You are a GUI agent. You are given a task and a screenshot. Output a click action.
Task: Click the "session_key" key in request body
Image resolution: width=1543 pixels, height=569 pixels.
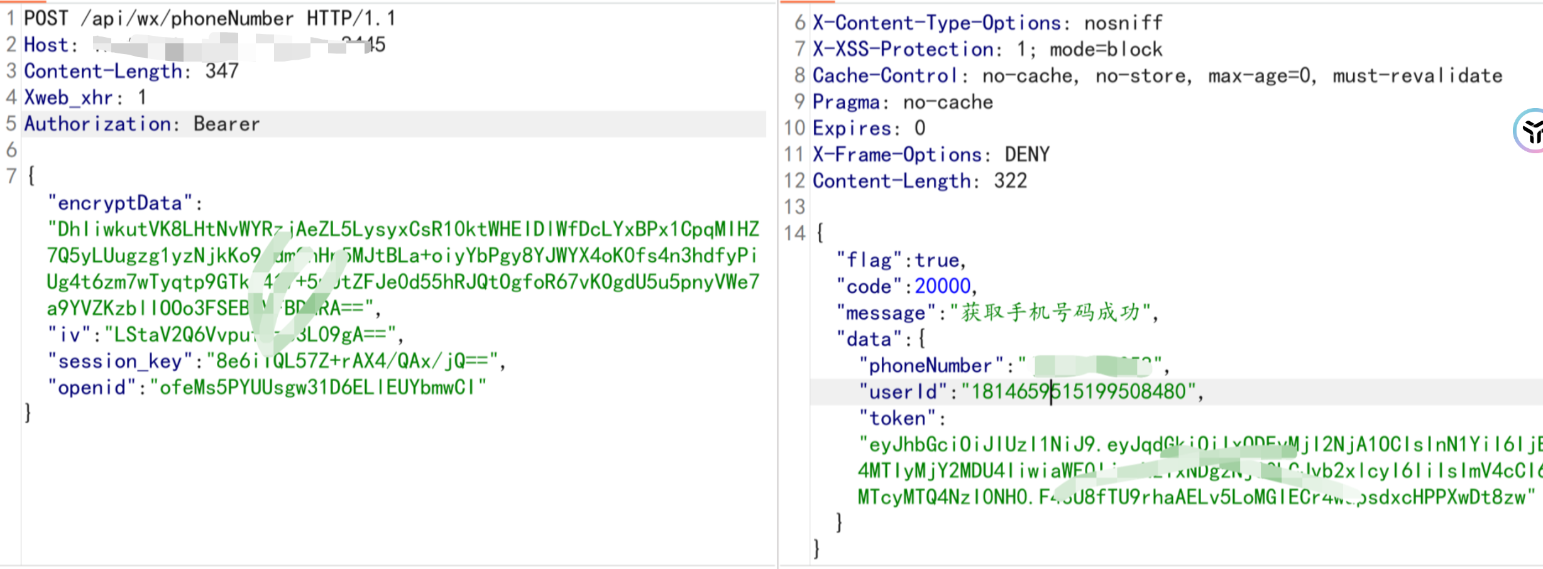(120, 361)
